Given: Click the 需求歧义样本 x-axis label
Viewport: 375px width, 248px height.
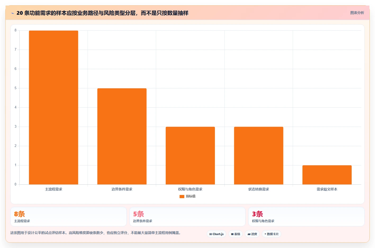Looking at the screenshot, I should tap(327, 189).
